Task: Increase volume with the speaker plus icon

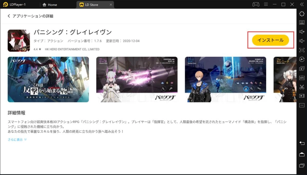Action: 302,32
